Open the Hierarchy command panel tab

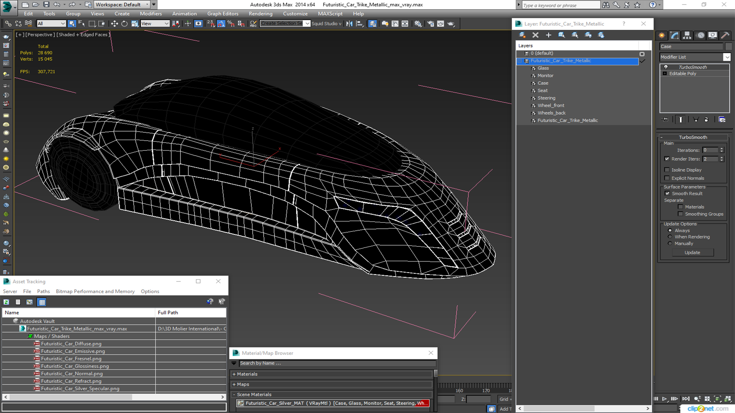click(x=687, y=35)
